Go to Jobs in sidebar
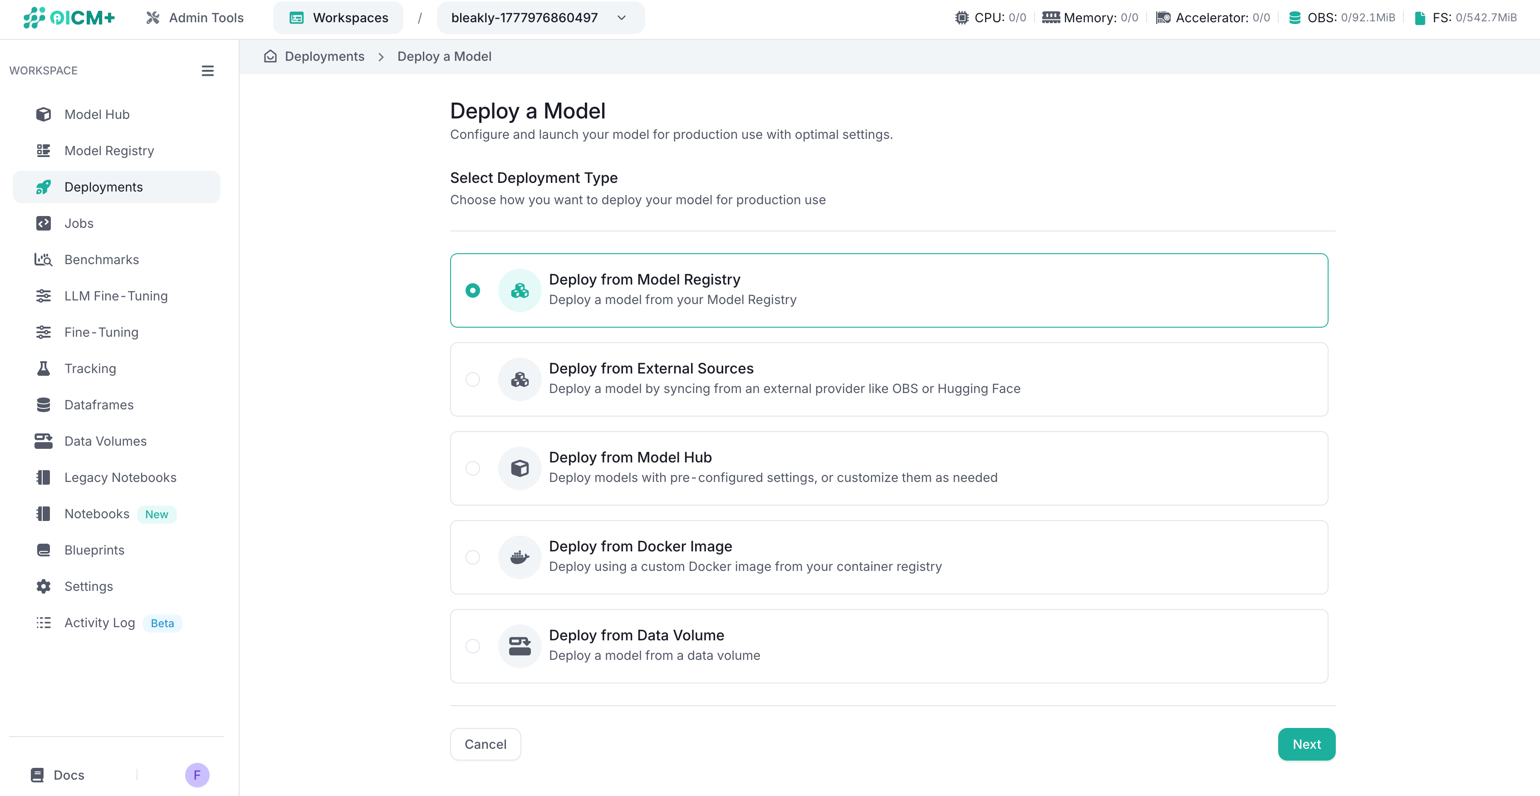 tap(117, 223)
